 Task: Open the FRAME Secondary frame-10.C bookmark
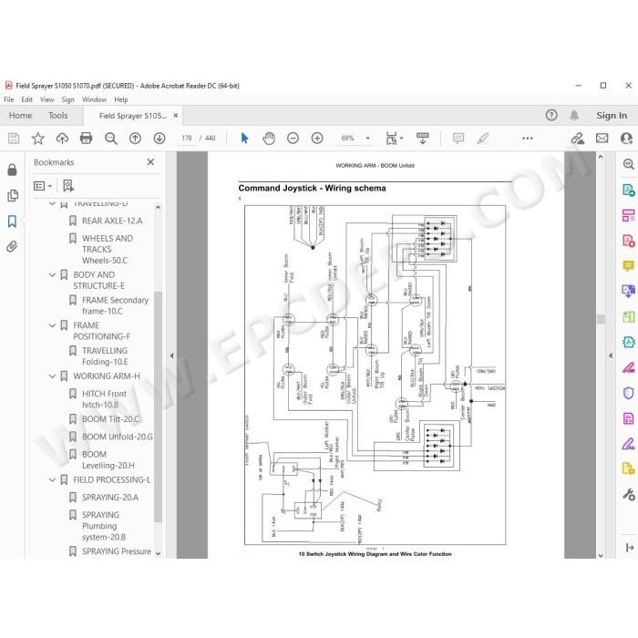point(115,305)
